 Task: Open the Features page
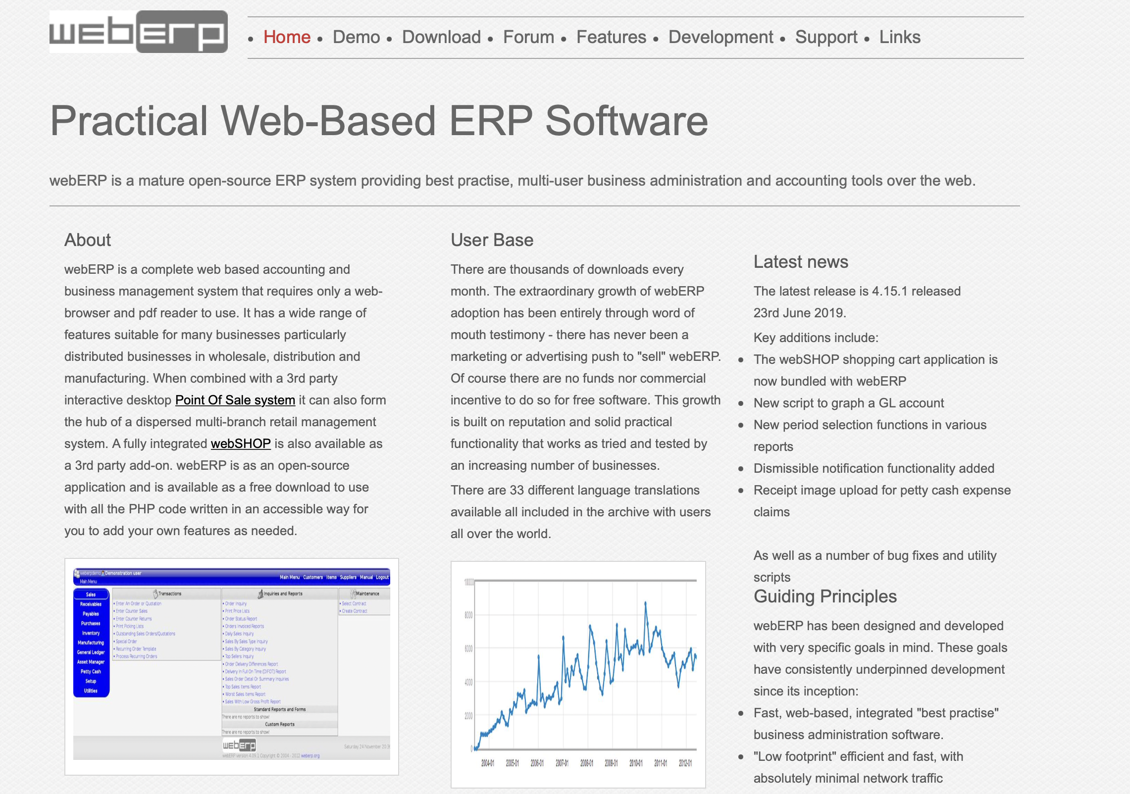point(611,37)
